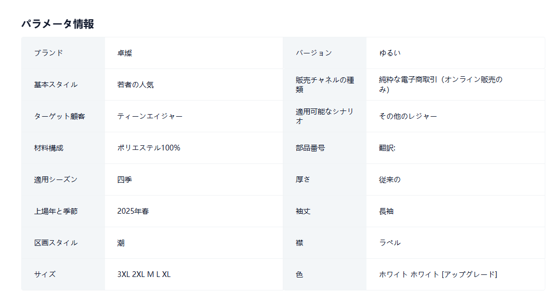Click the 区画スタイル value 潮
This screenshot has height=305, width=550.
[x=121, y=243]
